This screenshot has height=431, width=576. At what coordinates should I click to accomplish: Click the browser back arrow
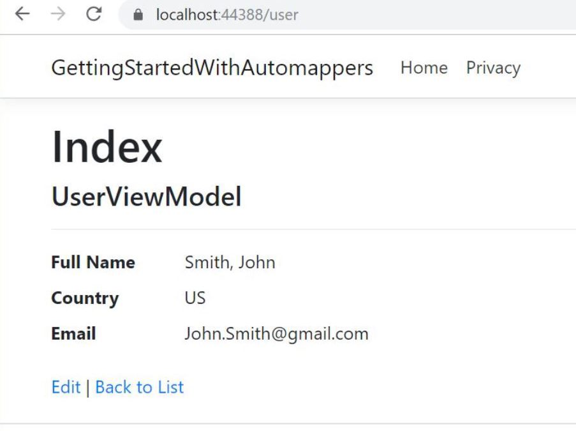click(22, 15)
